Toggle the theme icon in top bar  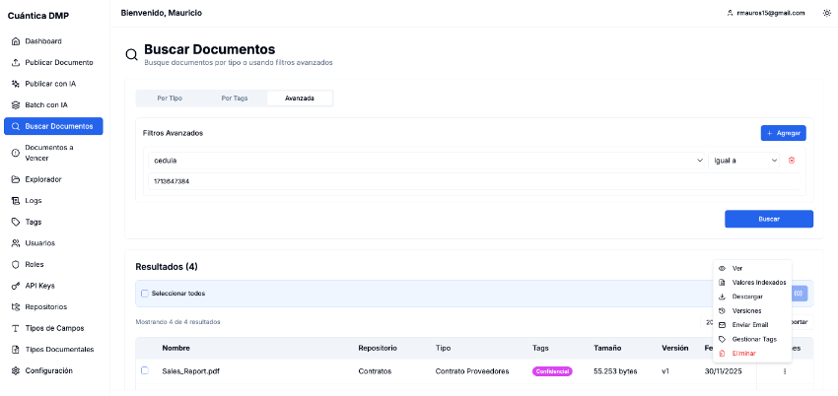click(x=826, y=13)
